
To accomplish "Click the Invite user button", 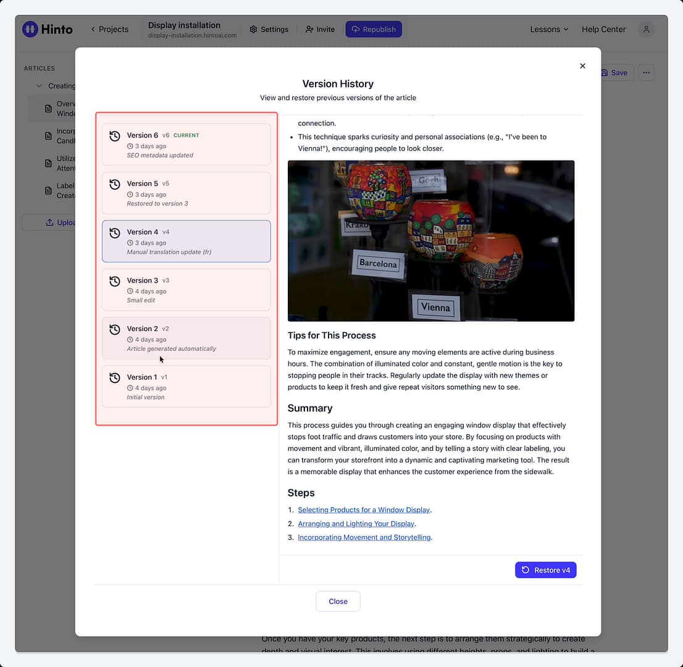I will coord(320,29).
